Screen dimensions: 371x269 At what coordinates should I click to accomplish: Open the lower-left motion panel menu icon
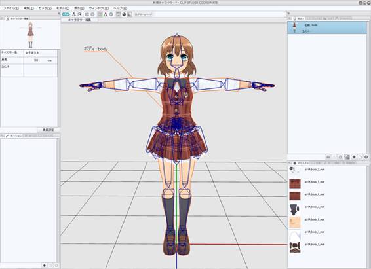pos(3,135)
